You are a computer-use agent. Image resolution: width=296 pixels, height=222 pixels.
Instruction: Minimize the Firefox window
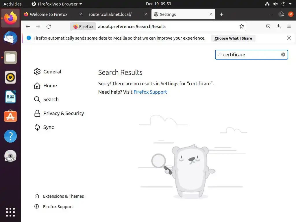tap(271, 14)
